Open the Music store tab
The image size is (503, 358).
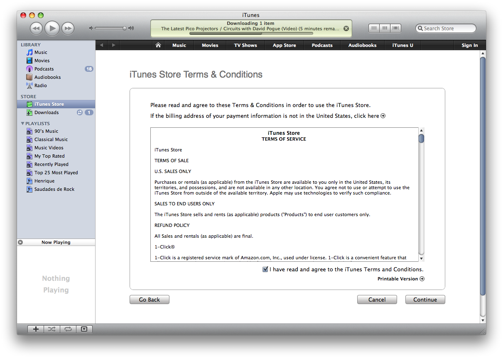(179, 45)
